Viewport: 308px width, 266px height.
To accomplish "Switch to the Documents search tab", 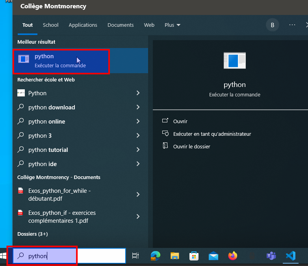I will coord(121,25).
